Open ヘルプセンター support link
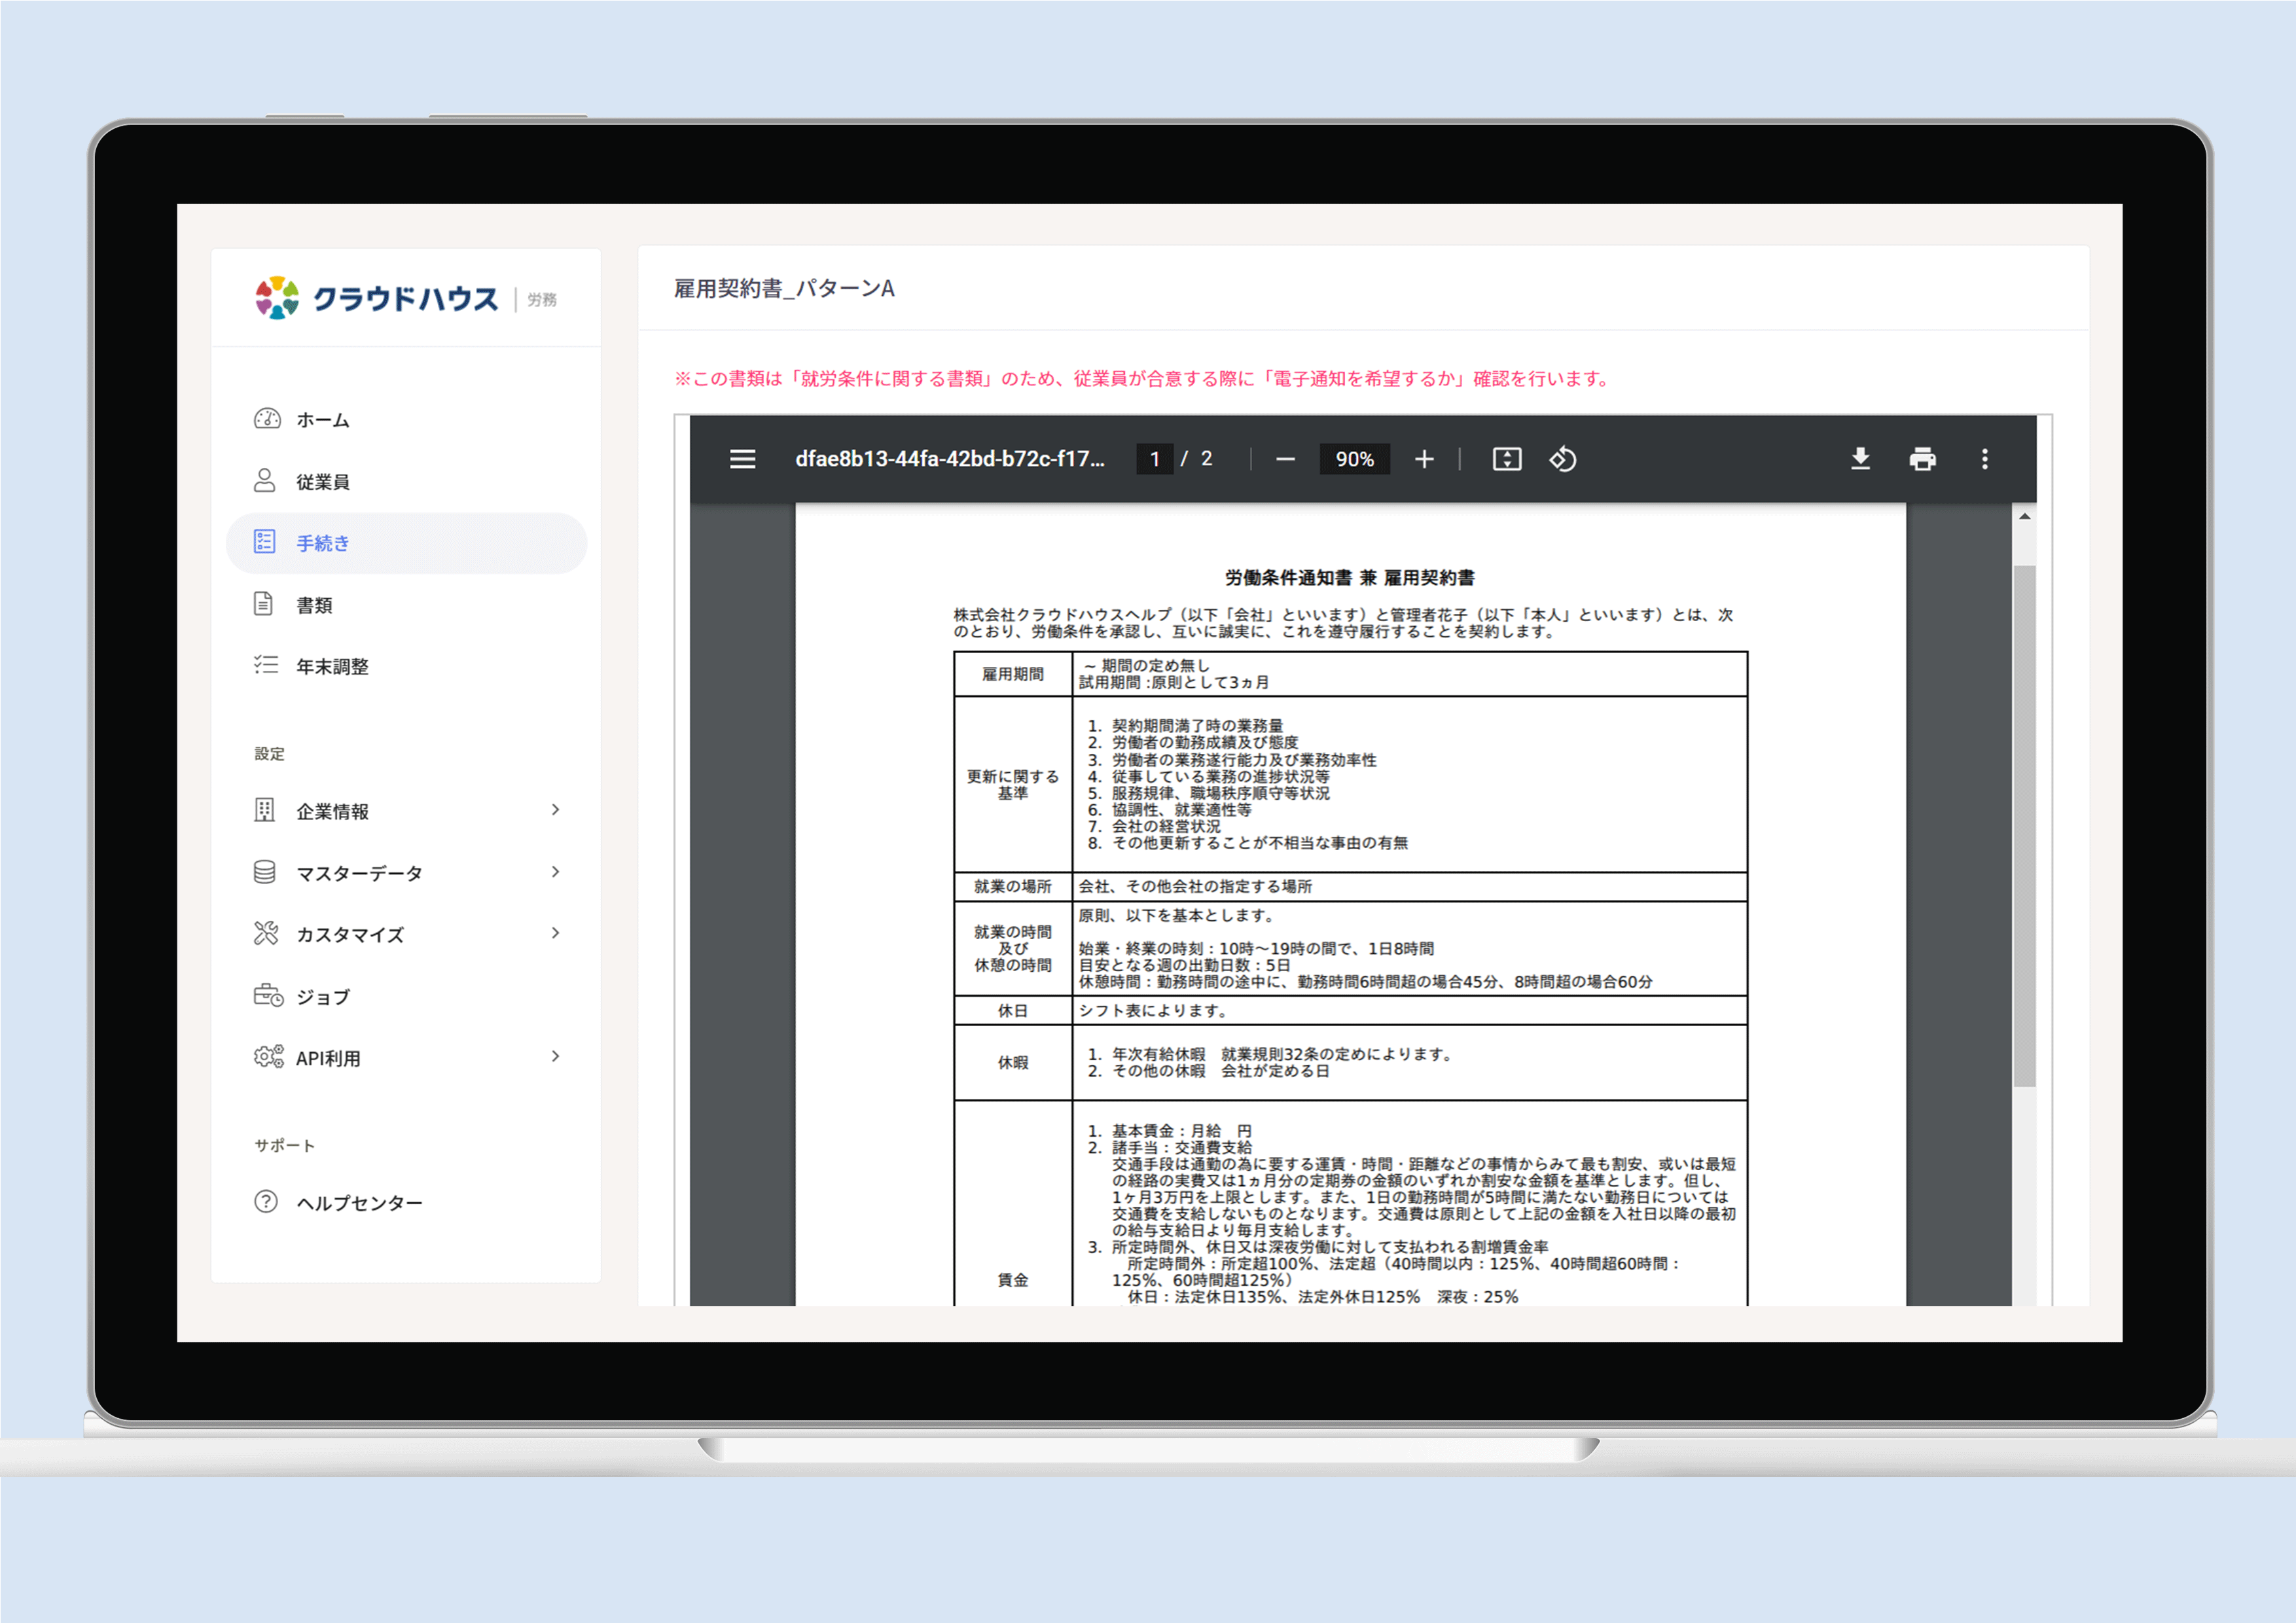Viewport: 2296px width, 1623px height. coord(358,1203)
